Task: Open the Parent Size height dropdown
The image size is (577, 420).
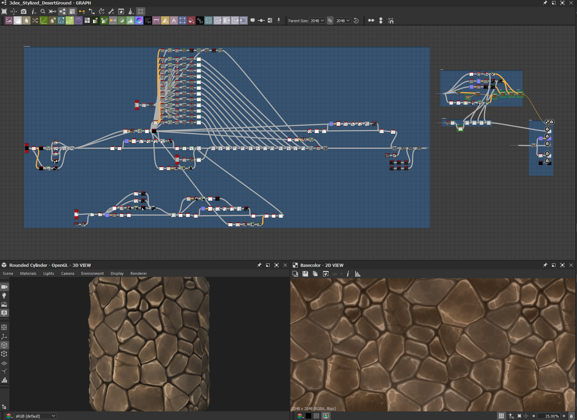Action: 343,21
